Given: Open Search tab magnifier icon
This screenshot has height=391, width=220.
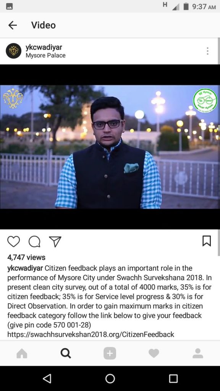Looking at the screenshot, I should pos(66,353).
